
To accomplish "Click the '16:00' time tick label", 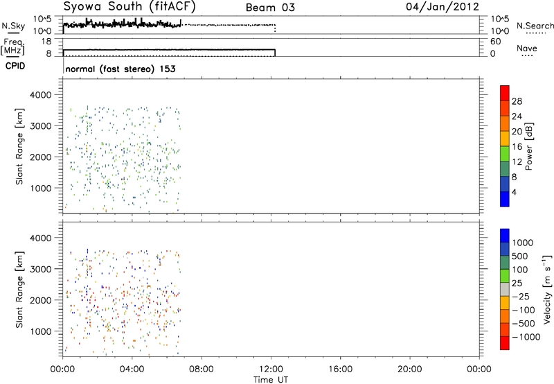I will point(340,369).
